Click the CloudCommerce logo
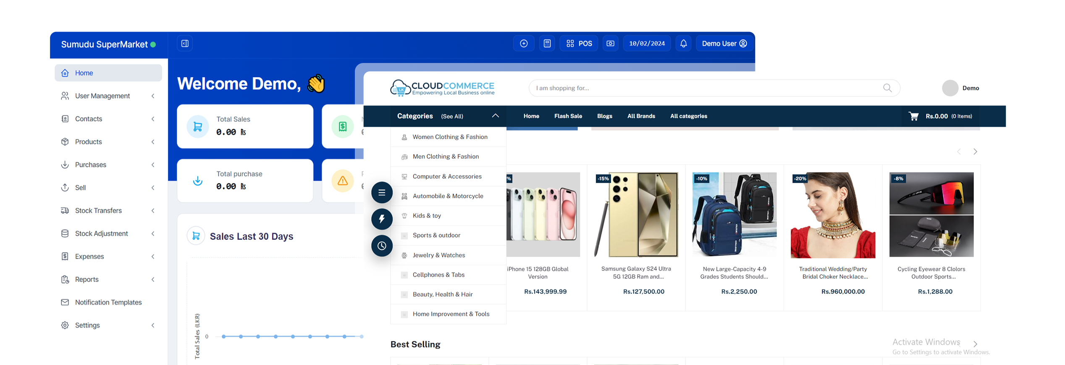The width and height of the screenshot is (1065, 365). pyautogui.click(x=442, y=88)
